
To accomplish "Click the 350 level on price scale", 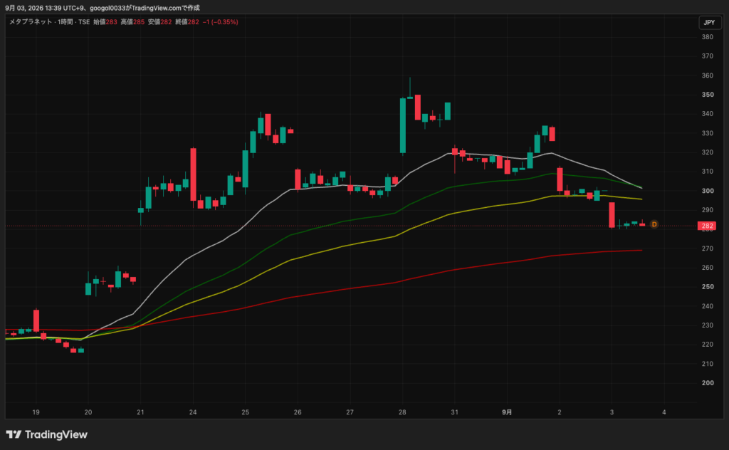I will (x=708, y=95).
